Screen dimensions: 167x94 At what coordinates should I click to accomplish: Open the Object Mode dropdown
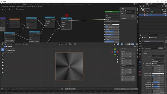pos(9,44)
